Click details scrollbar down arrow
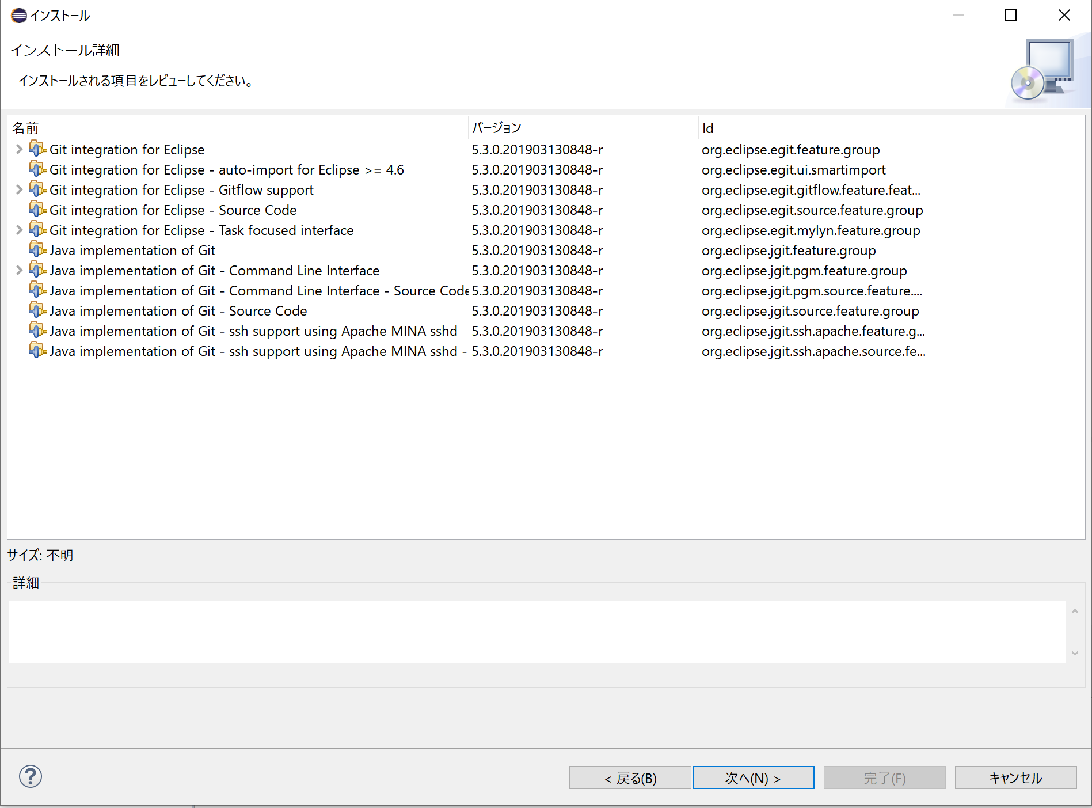 coord(1075,653)
